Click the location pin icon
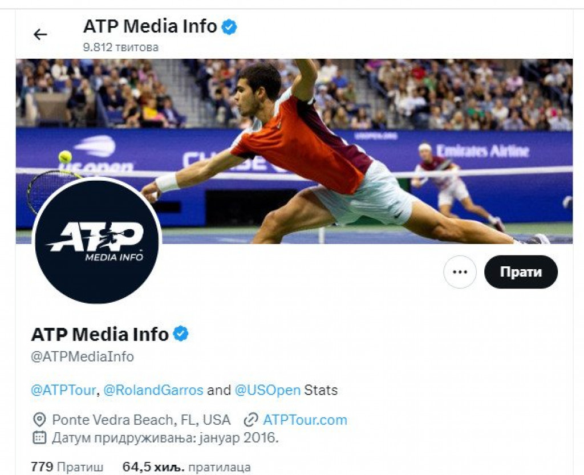The image size is (584, 475). (39, 420)
